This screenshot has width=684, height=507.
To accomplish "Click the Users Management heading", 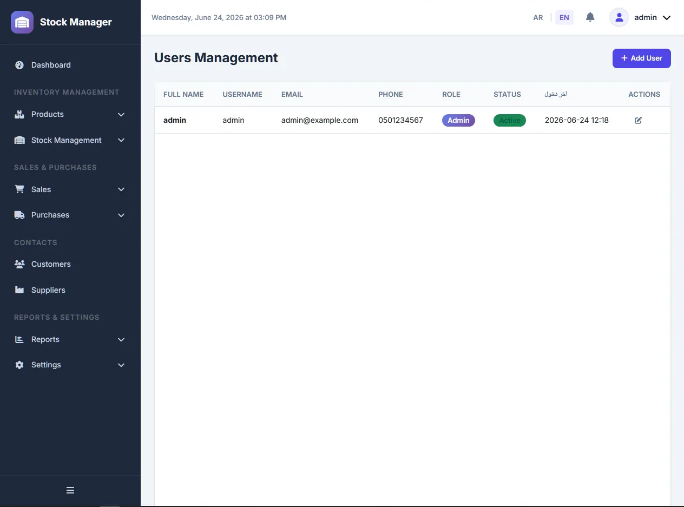I will point(216,58).
